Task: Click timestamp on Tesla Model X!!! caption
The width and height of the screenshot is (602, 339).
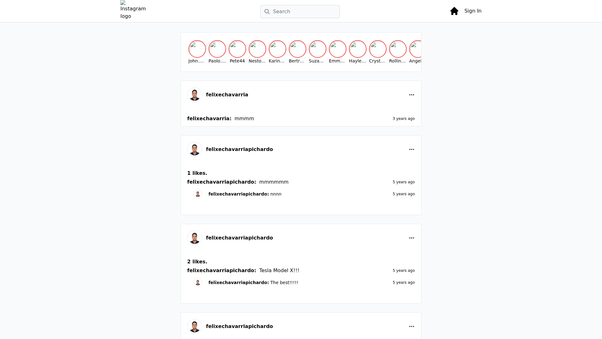Action: [x=404, y=271]
